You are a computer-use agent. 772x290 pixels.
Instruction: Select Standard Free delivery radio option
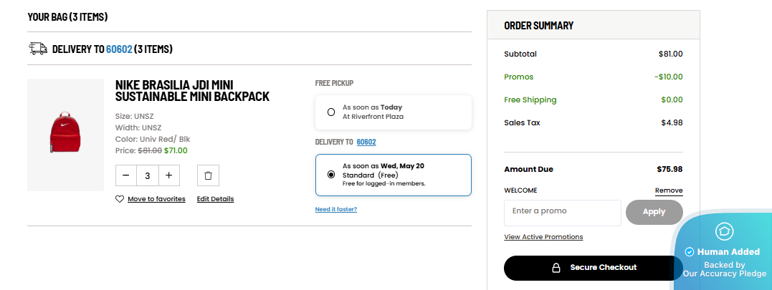pos(331,175)
